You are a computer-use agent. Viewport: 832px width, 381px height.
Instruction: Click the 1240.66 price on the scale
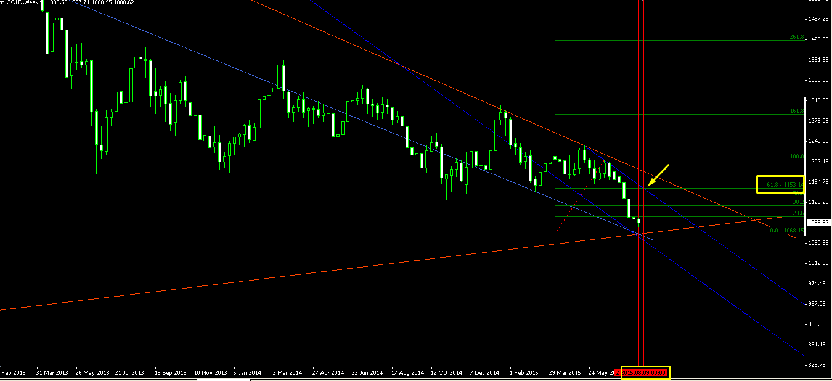pyautogui.click(x=818, y=141)
